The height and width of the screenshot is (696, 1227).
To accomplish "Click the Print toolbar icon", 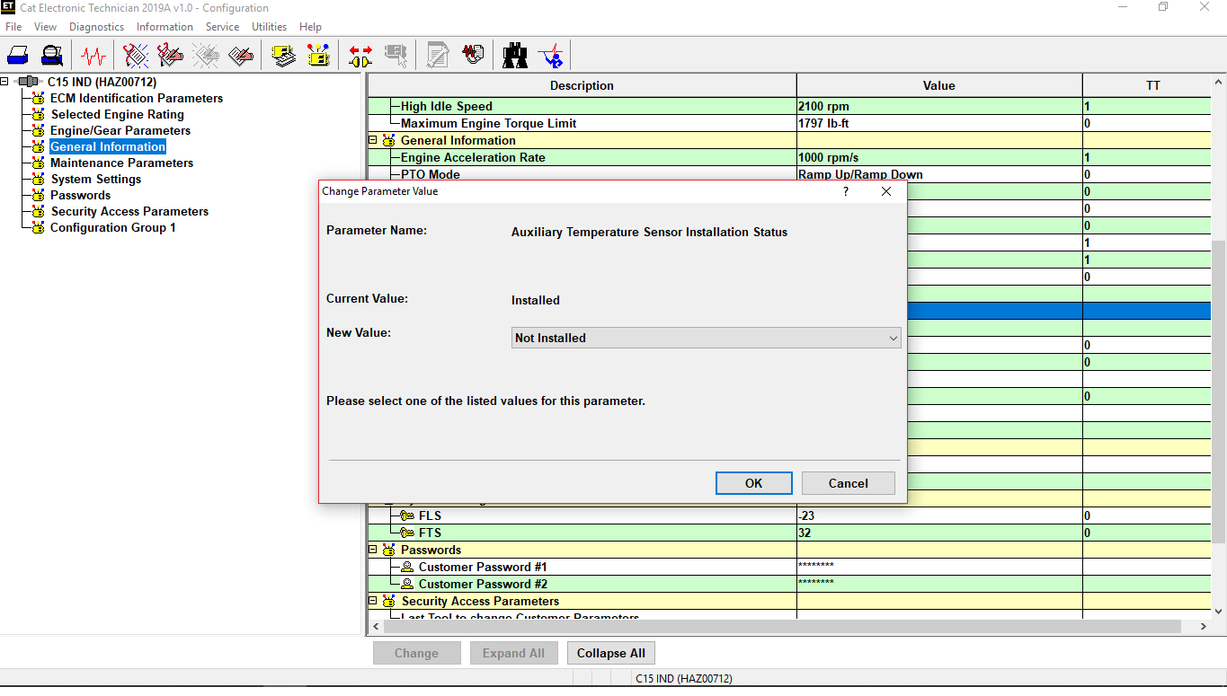I will (x=18, y=55).
